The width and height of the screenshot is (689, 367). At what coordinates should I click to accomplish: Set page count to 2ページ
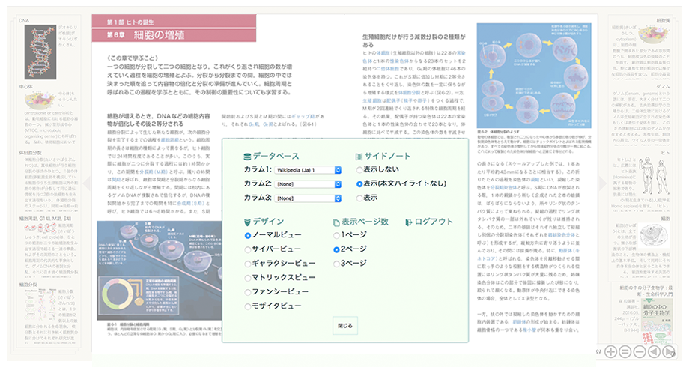coord(336,249)
